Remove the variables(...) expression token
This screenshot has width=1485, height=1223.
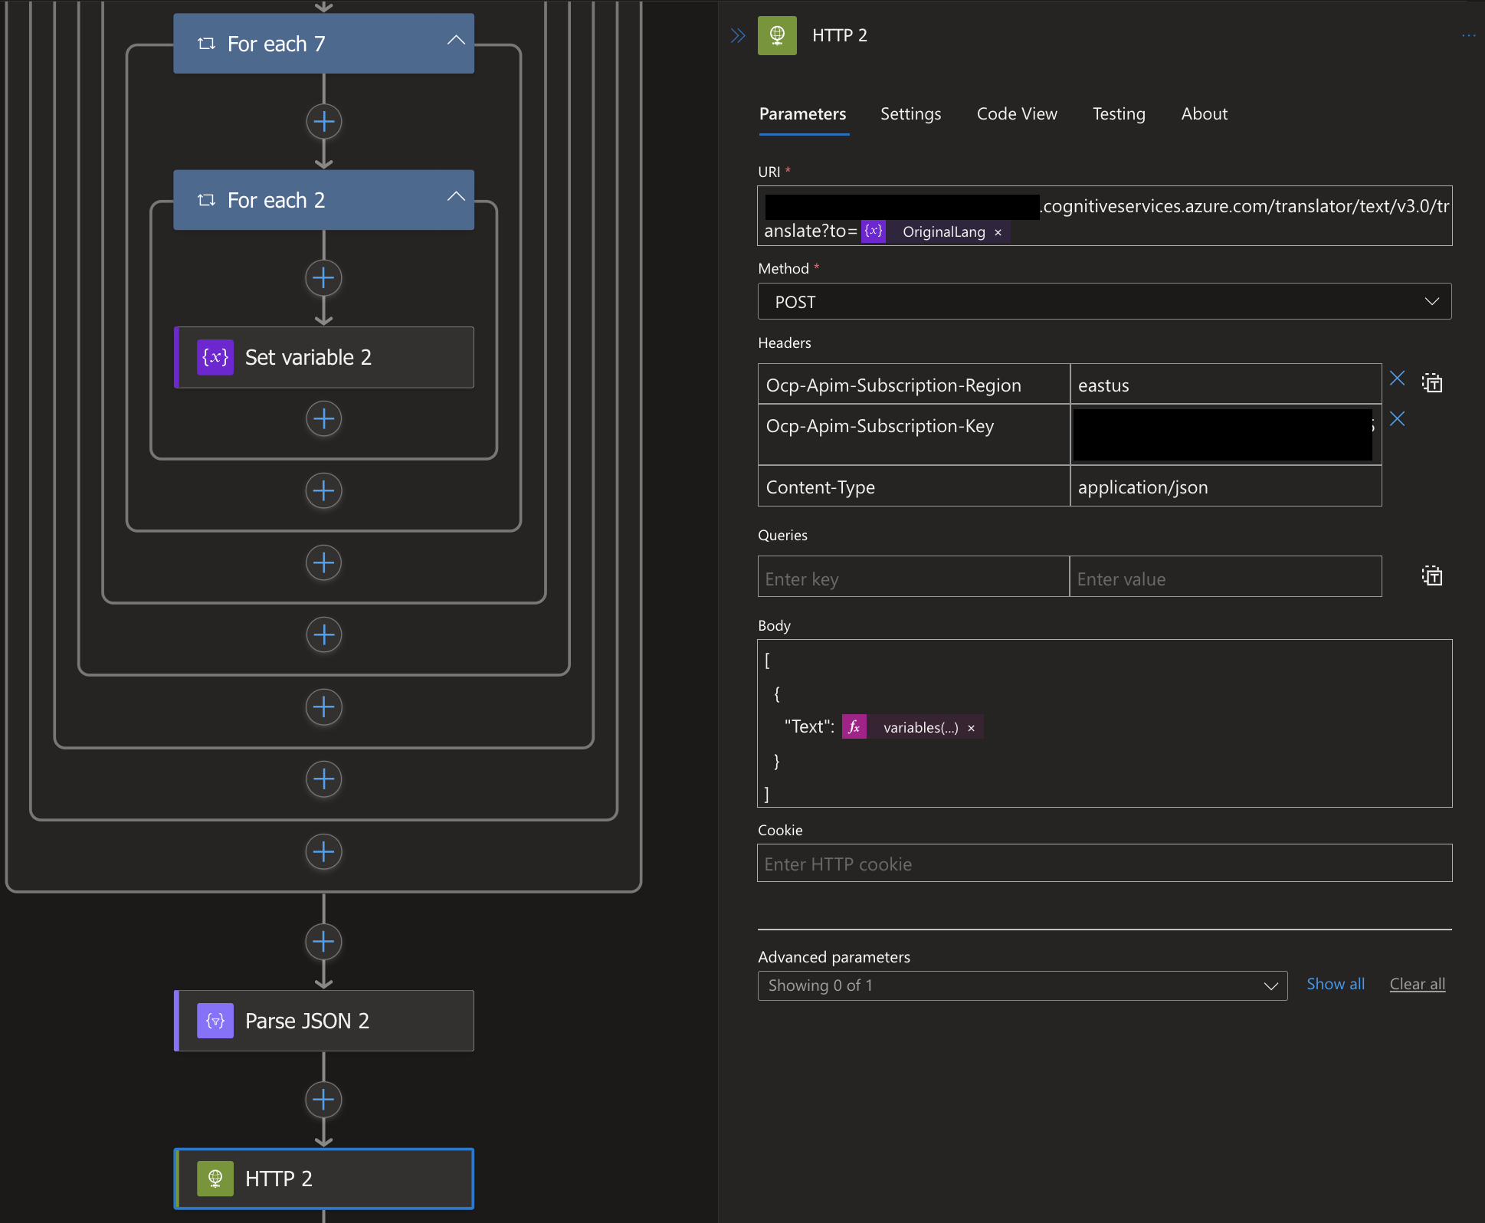pyautogui.click(x=971, y=728)
